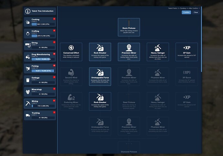This screenshot has height=156, width=223.
Task: Open the Talent Tree Introduction info icon
Action: 28,11
